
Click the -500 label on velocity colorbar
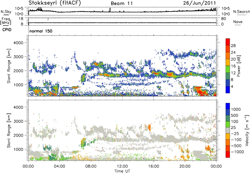(236, 146)
